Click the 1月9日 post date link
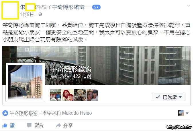Screen dimensions: 194x131 (x=27, y=14)
